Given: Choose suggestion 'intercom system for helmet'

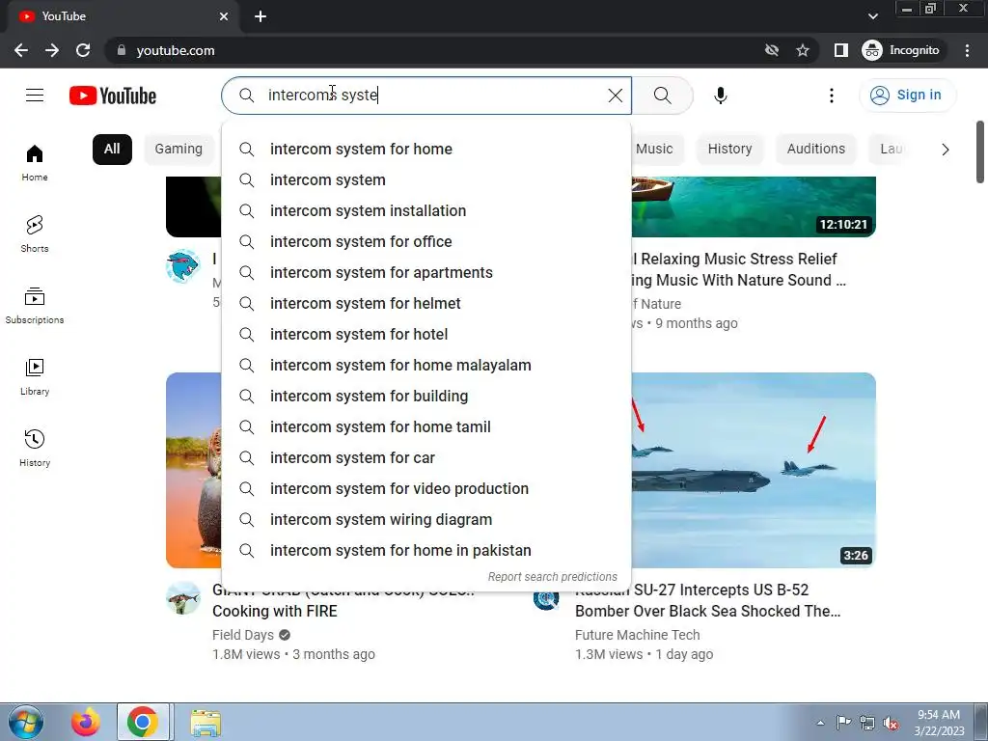Looking at the screenshot, I should click(425, 303).
